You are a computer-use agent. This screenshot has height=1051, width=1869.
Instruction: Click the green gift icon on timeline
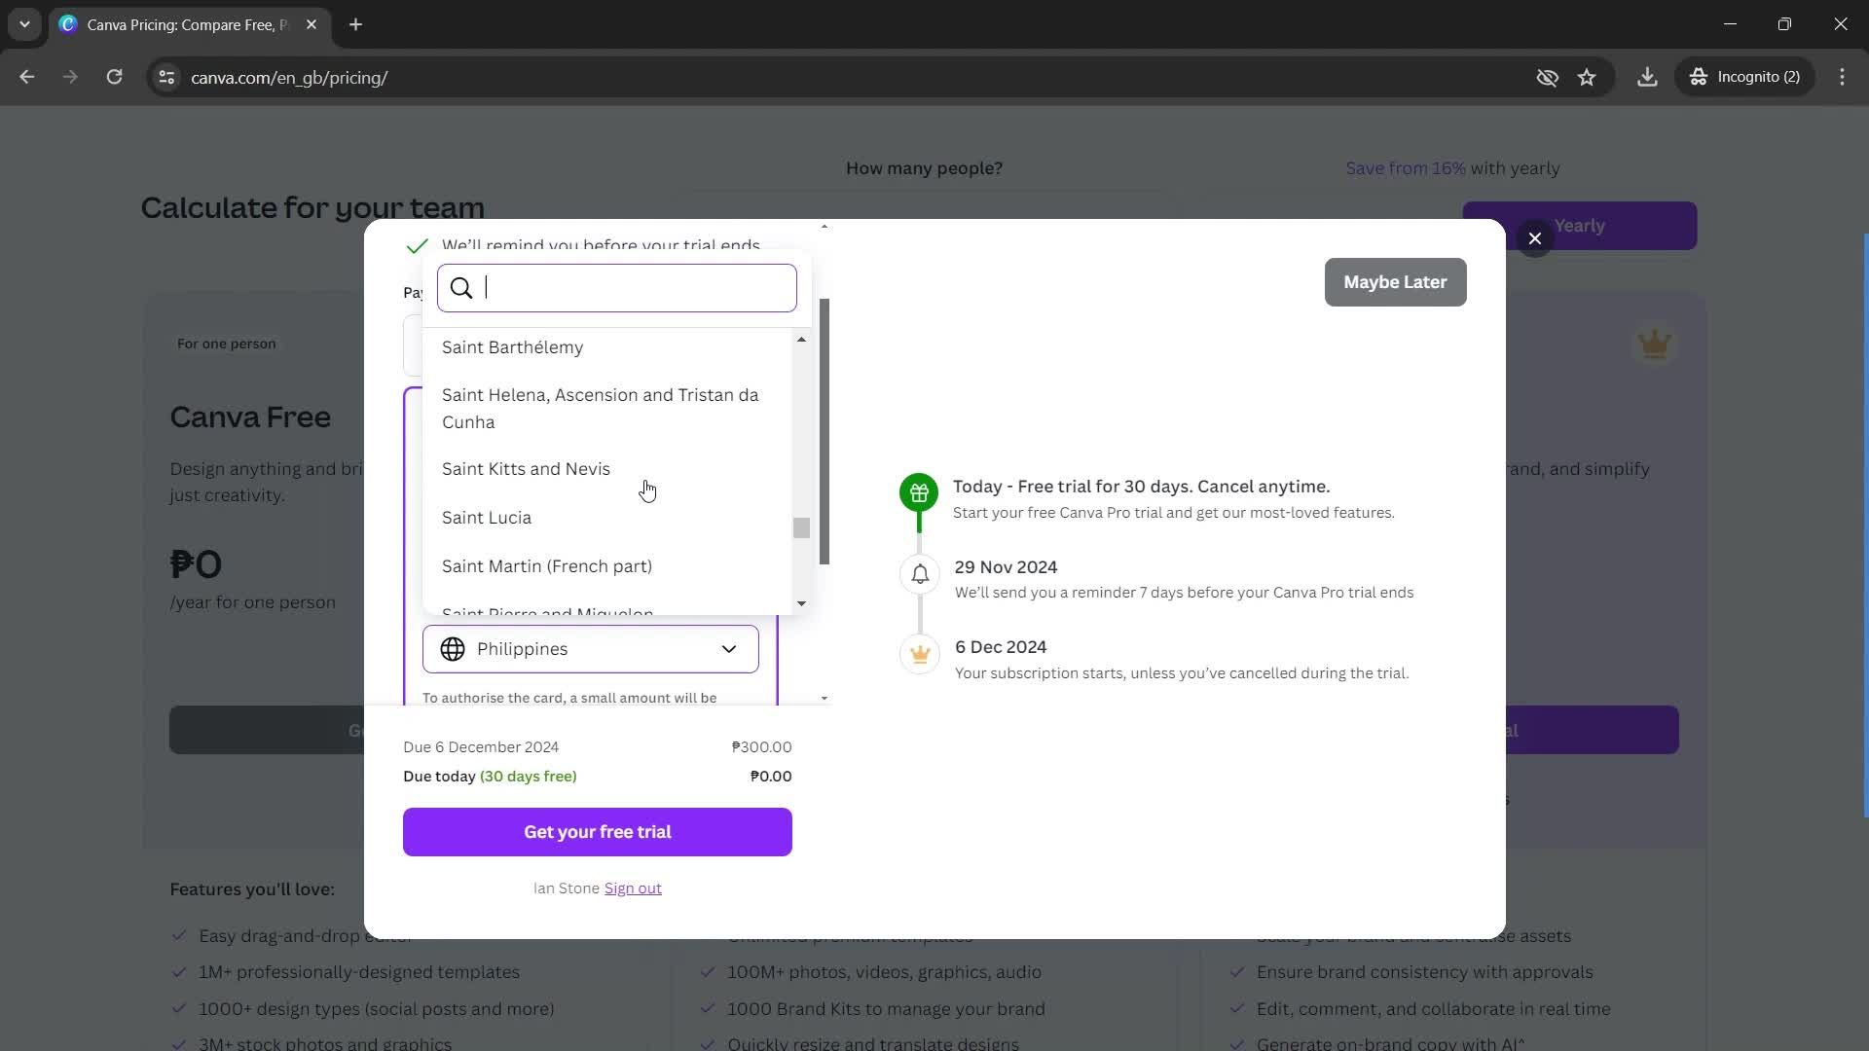pyautogui.click(x=919, y=493)
